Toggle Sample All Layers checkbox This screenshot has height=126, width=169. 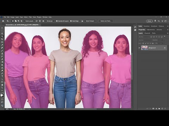(57, 21)
